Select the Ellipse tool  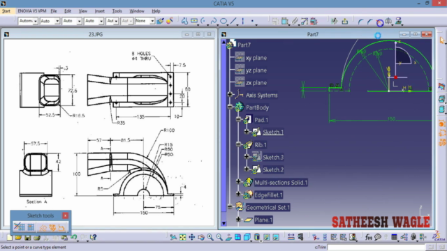223,21
